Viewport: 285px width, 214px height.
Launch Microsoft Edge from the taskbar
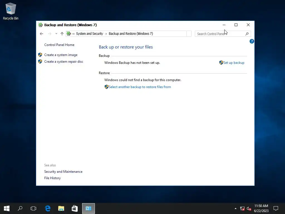point(48,208)
